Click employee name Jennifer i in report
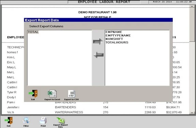 pyautogui.click(x=13, y=107)
